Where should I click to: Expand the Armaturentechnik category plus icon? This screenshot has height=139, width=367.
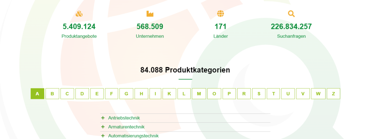click(103, 127)
